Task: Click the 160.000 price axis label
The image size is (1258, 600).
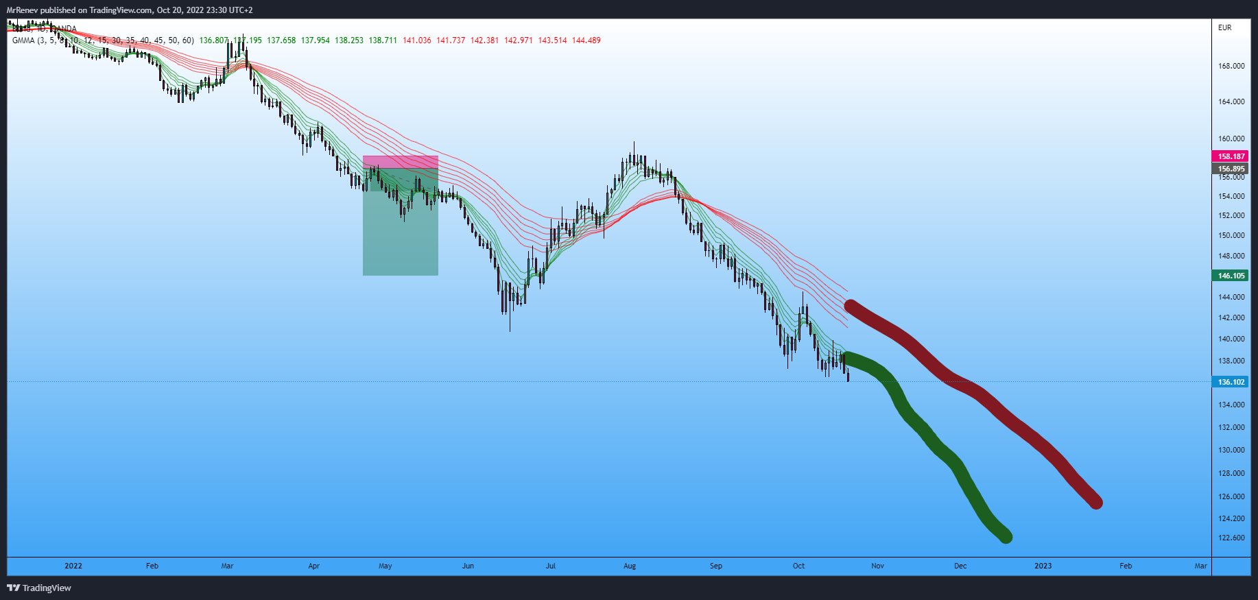Action: [x=1231, y=139]
